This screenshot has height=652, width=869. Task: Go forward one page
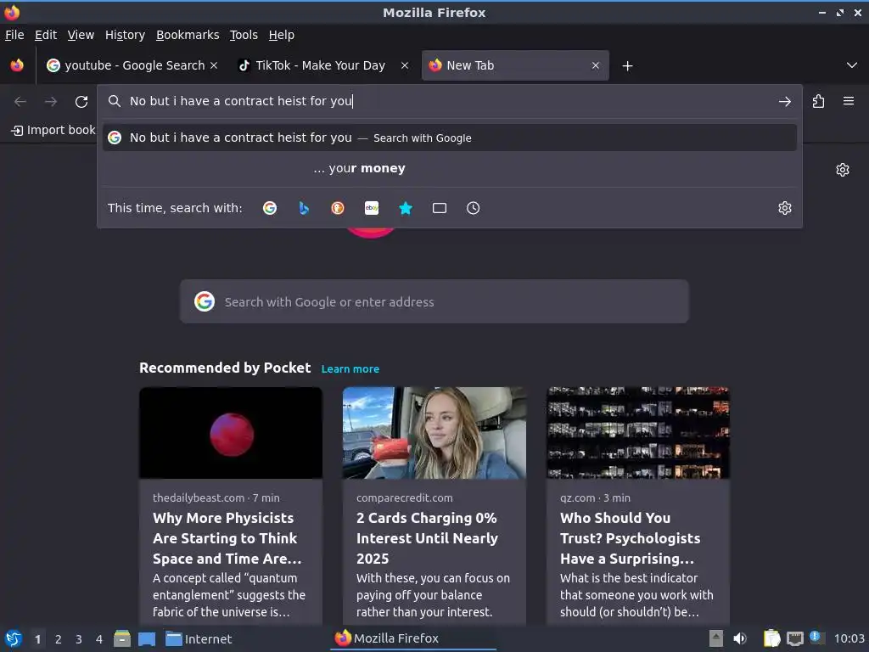51,102
